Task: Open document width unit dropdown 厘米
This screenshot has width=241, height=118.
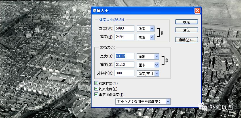Action: coord(148,56)
